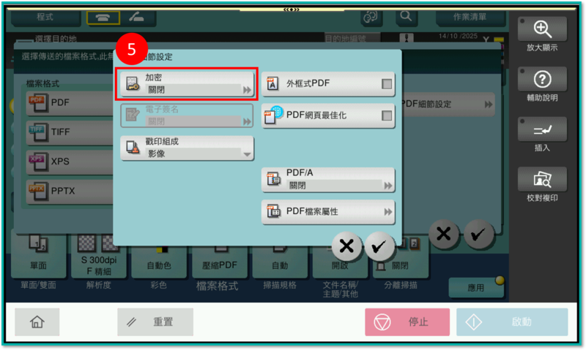
Task: Click the 加密 key lock icon
Action: pyautogui.click(x=133, y=84)
